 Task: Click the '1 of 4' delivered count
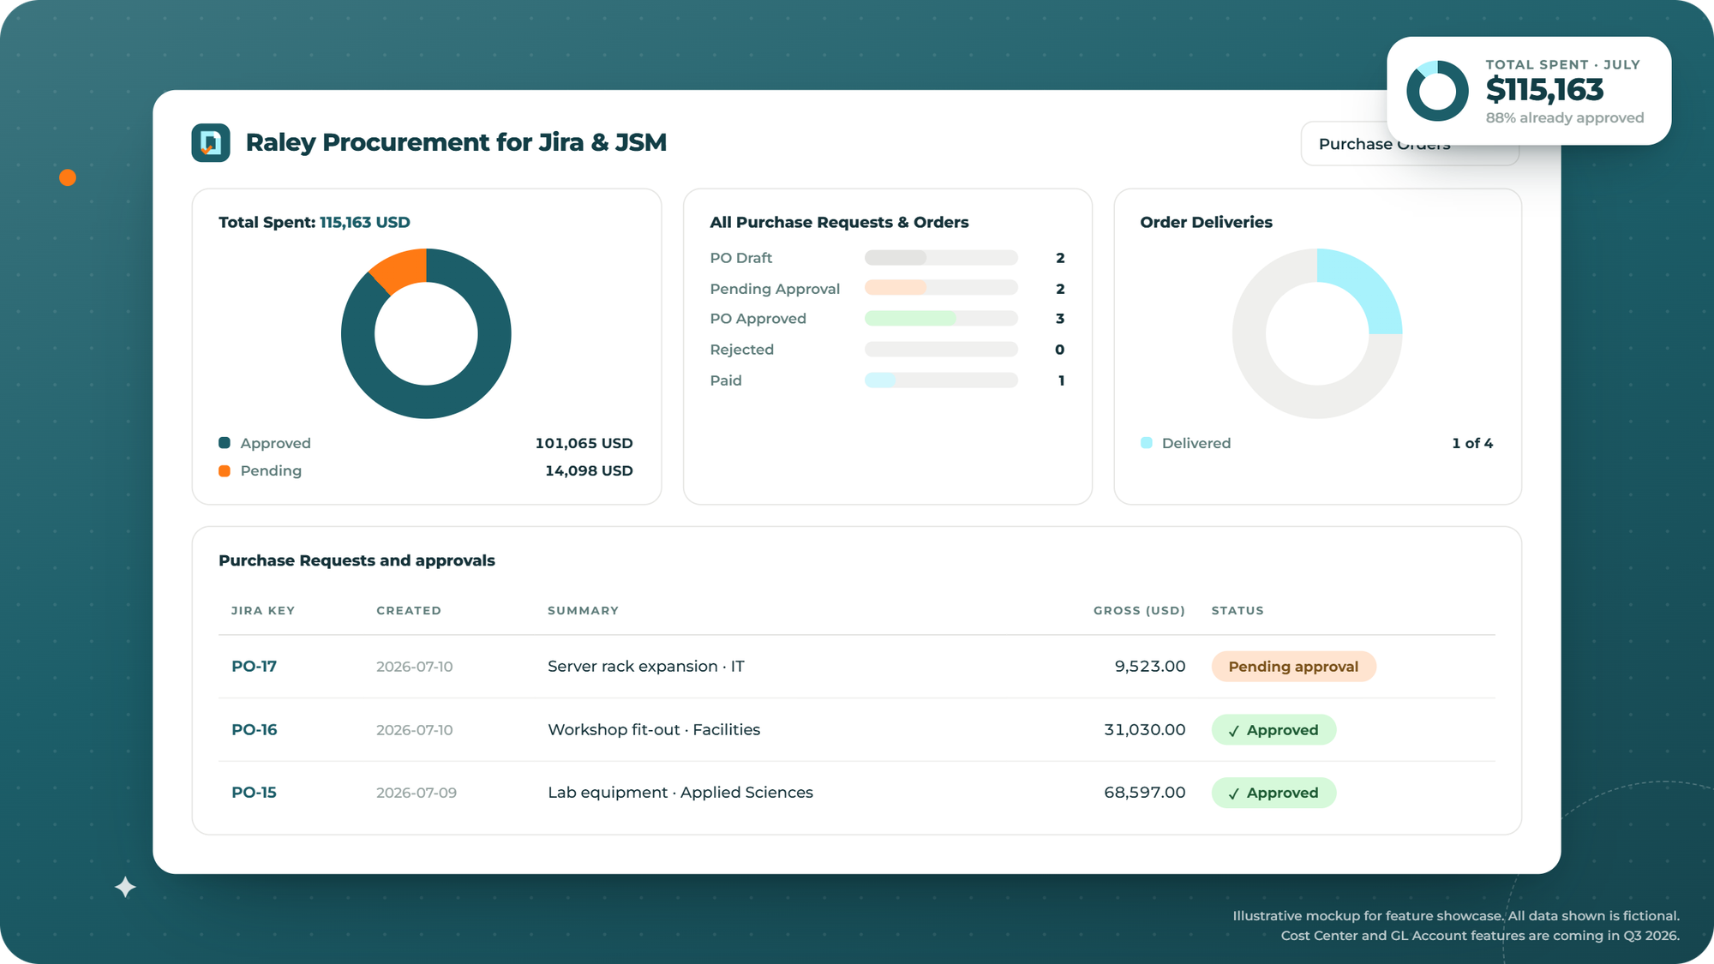tap(1472, 443)
